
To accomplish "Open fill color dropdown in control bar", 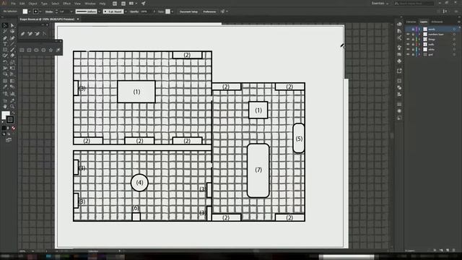I will click(30, 12).
